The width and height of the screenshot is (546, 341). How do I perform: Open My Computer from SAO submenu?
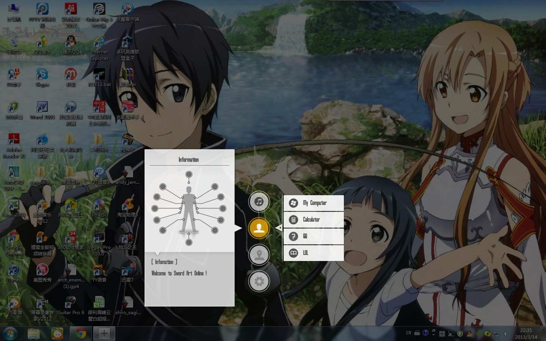point(314,203)
